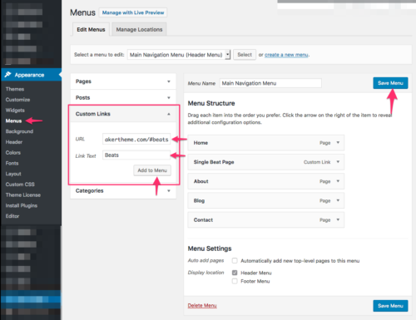Click the Delete Menu link
Viewport: 416px width, 320px height.
tap(202, 305)
